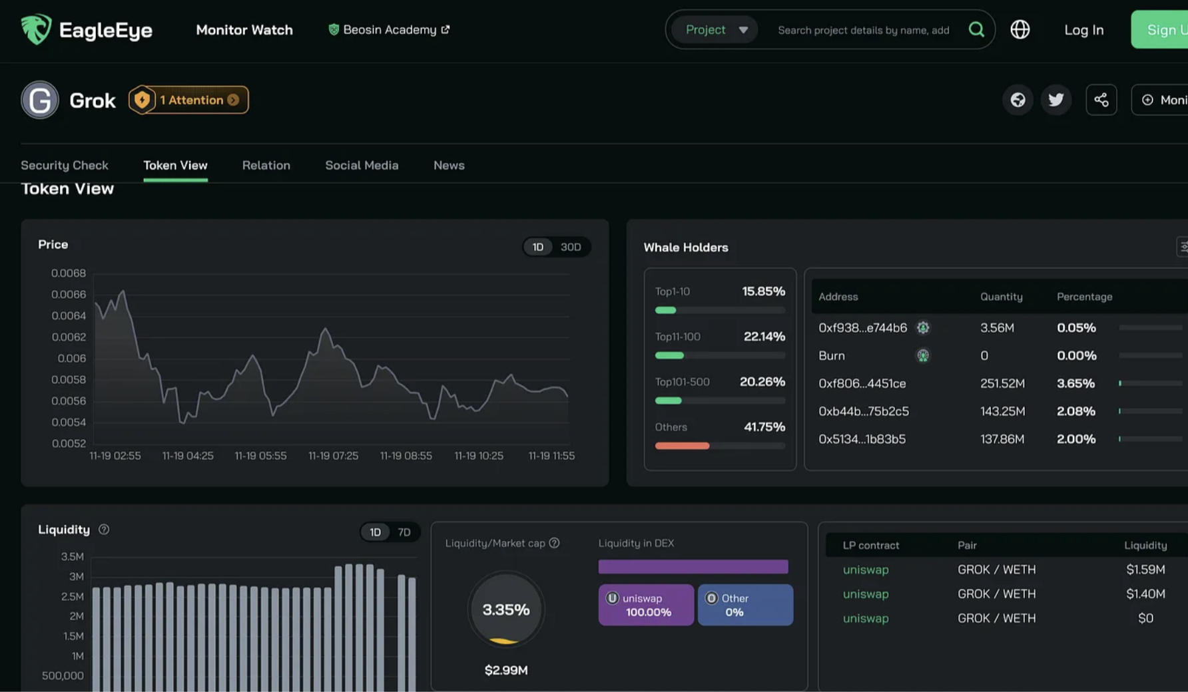Screen dimensions: 1188x692
Task: Click the Whale Holders filter icon
Action: coord(1182,247)
